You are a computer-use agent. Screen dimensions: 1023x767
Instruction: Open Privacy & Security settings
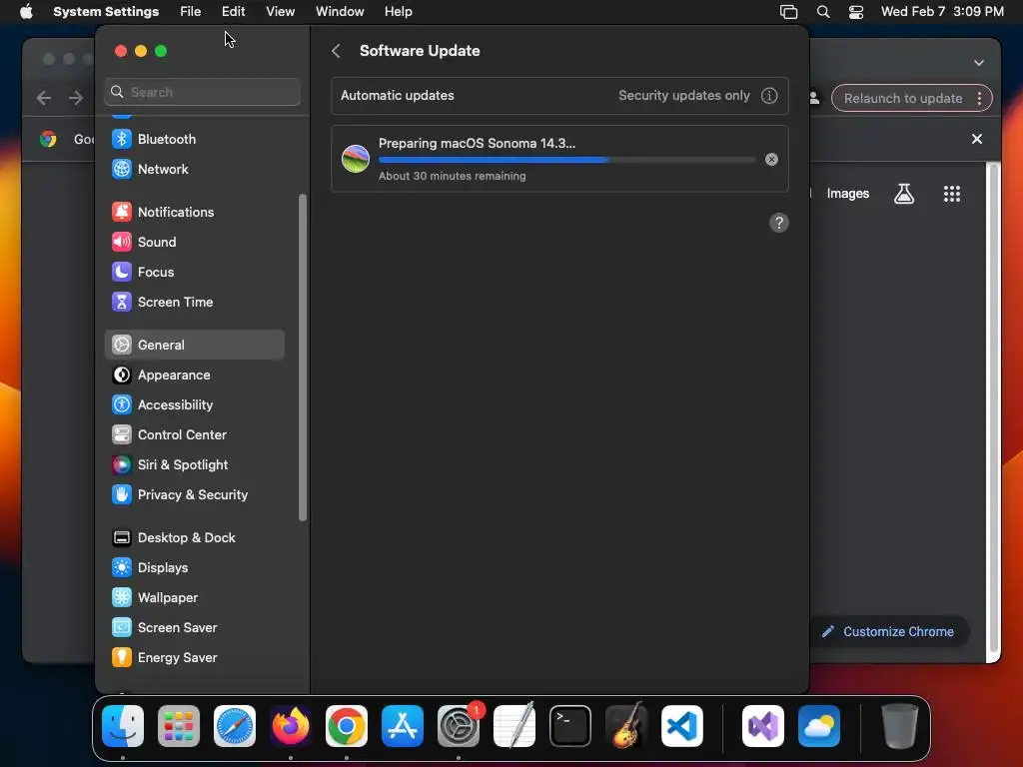(195, 495)
